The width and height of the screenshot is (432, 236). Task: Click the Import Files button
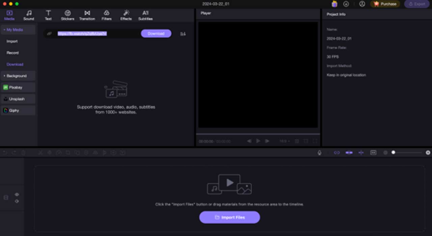pyautogui.click(x=230, y=217)
